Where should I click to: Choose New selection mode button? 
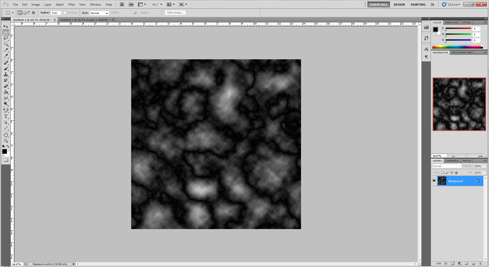click(x=20, y=13)
